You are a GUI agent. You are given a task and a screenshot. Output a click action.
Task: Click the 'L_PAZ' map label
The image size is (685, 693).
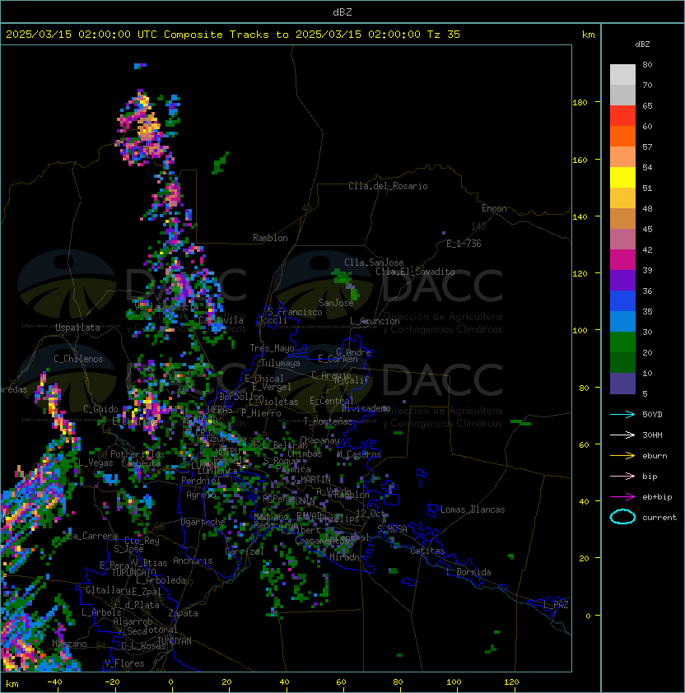click(556, 604)
